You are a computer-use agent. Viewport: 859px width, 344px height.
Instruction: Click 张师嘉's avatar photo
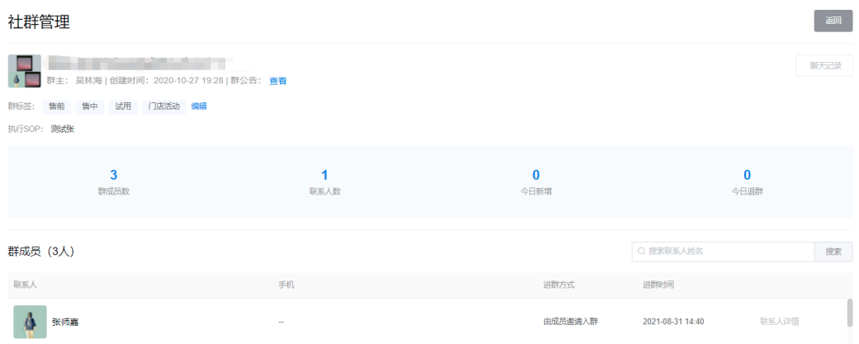click(30, 322)
